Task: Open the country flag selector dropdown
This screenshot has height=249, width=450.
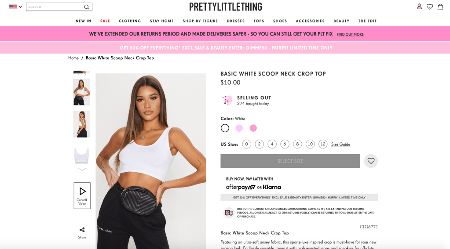Action: point(15,7)
